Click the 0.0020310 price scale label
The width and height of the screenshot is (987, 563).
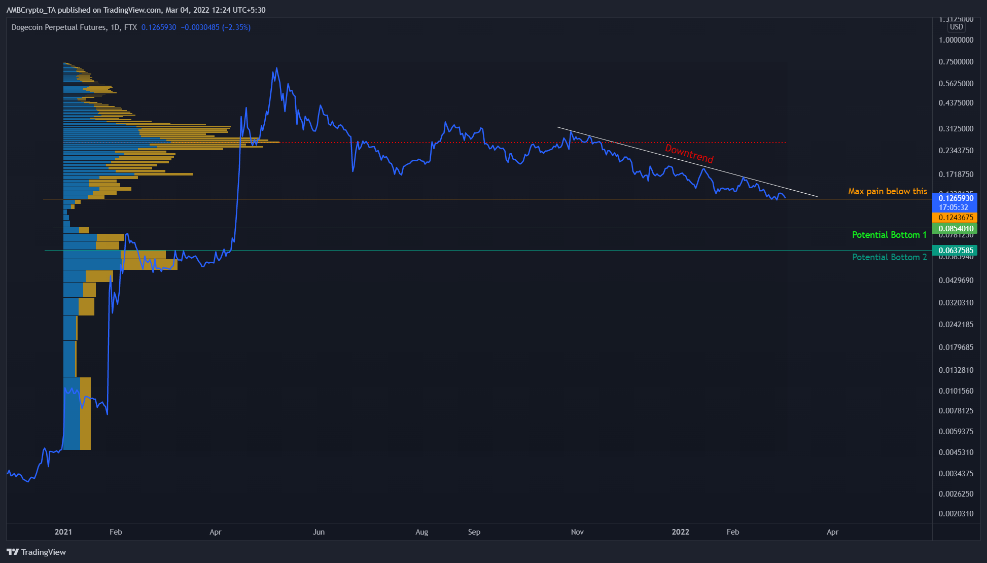pyautogui.click(x=956, y=514)
